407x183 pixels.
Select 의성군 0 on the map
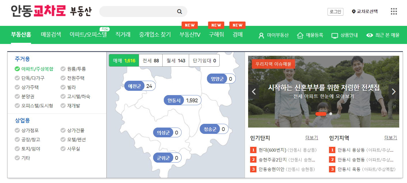click(167, 133)
